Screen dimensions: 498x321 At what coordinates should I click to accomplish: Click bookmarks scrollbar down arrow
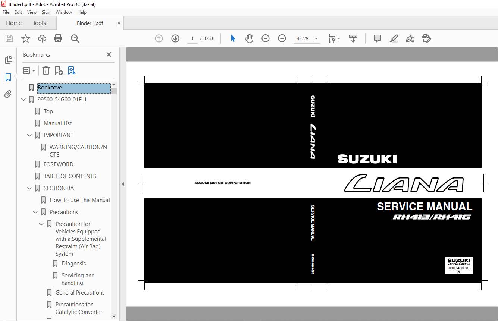click(114, 316)
